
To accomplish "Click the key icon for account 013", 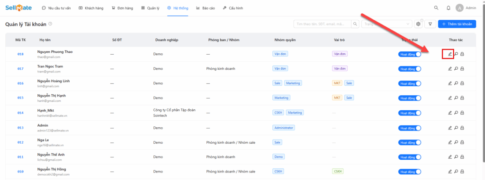I will [x=456, y=128].
